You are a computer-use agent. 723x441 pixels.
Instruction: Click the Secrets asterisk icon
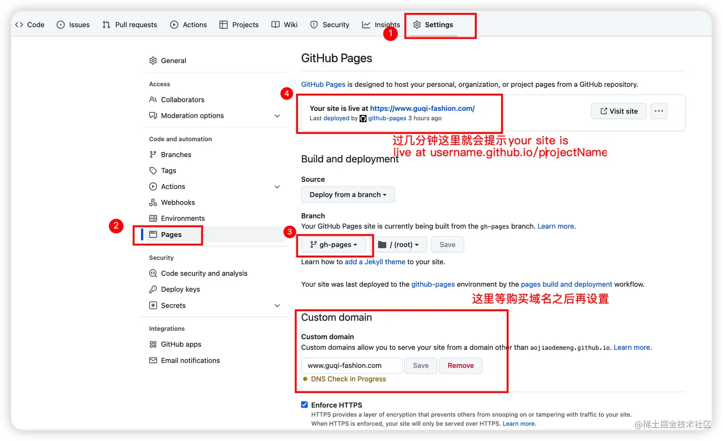point(153,305)
